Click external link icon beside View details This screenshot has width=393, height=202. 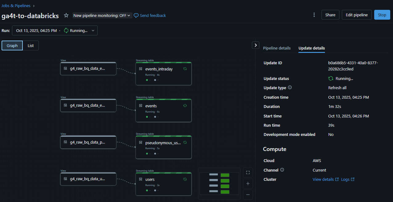click(337, 179)
